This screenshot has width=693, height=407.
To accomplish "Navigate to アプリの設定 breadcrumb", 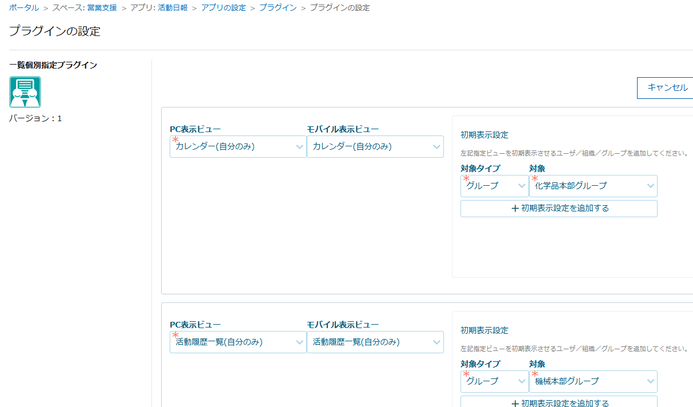I will pos(223,8).
